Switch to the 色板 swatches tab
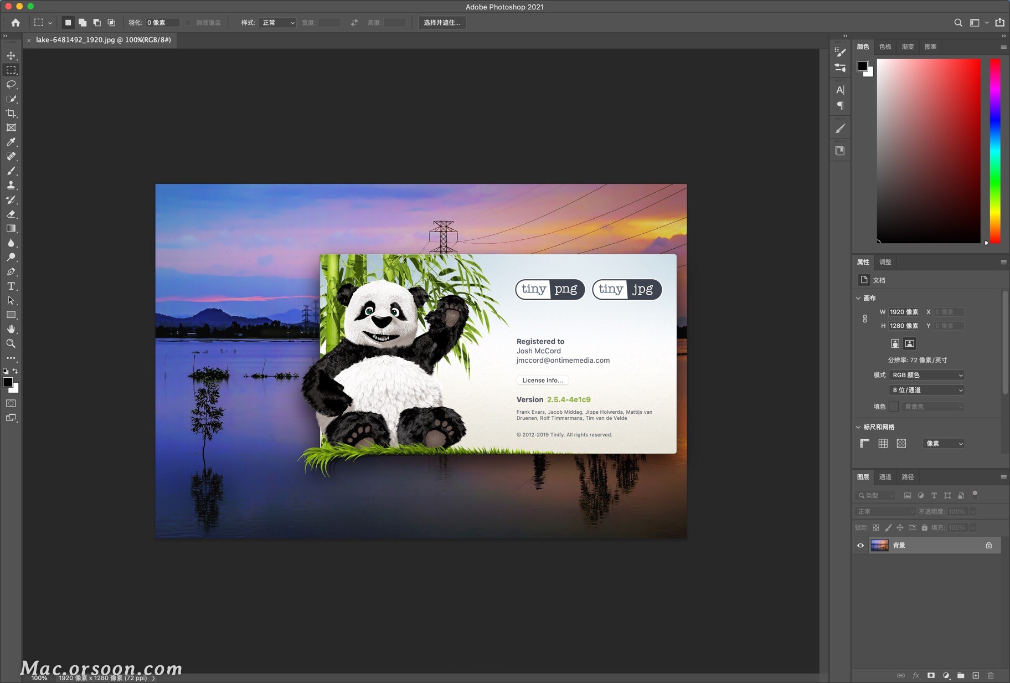This screenshot has width=1010, height=683. [885, 47]
